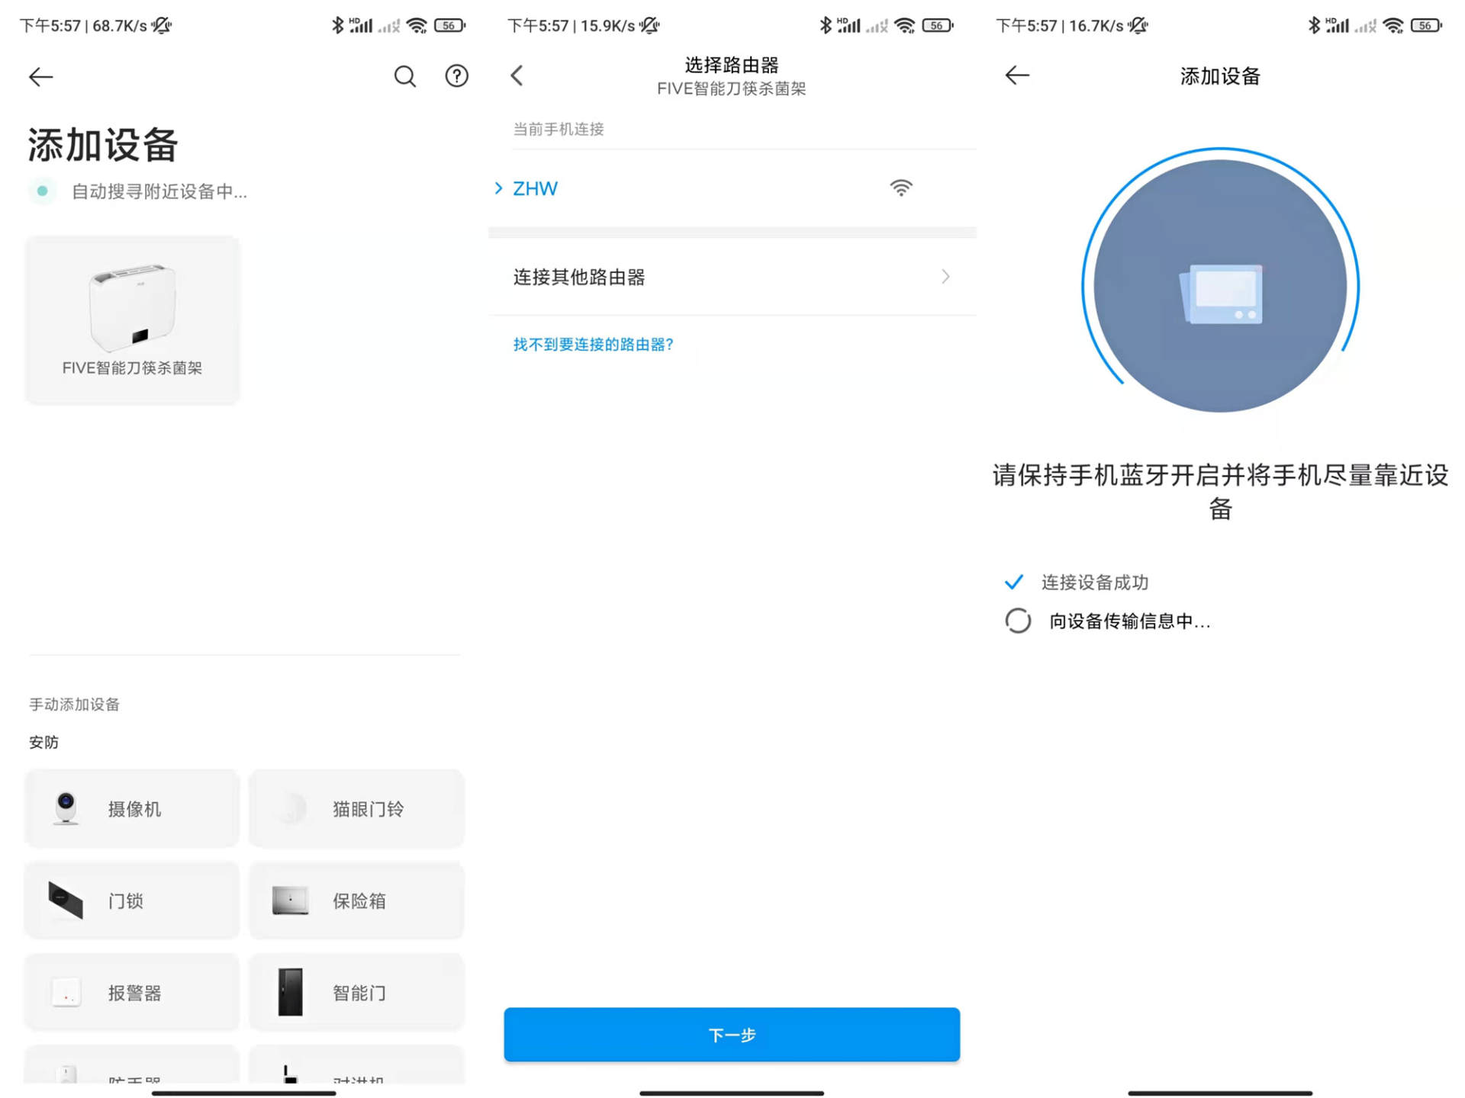The height and width of the screenshot is (1098, 1465).
Task: Select the 摄像机 camera device icon
Action: (65, 808)
